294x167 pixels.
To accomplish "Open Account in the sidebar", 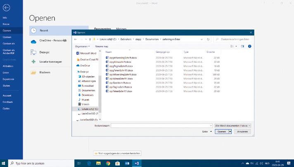I will (7, 95).
